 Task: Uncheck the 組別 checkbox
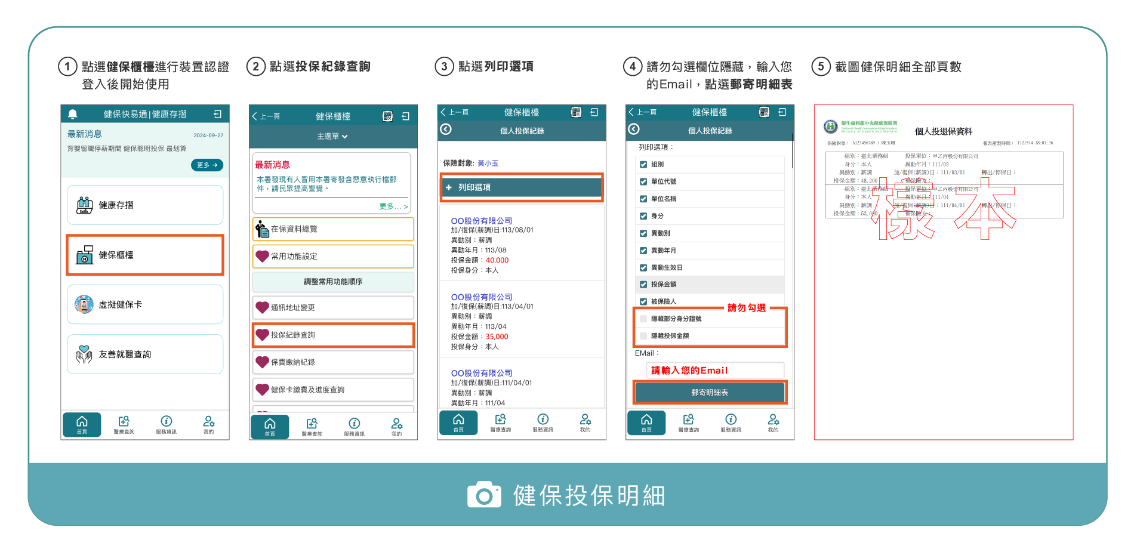pos(643,164)
